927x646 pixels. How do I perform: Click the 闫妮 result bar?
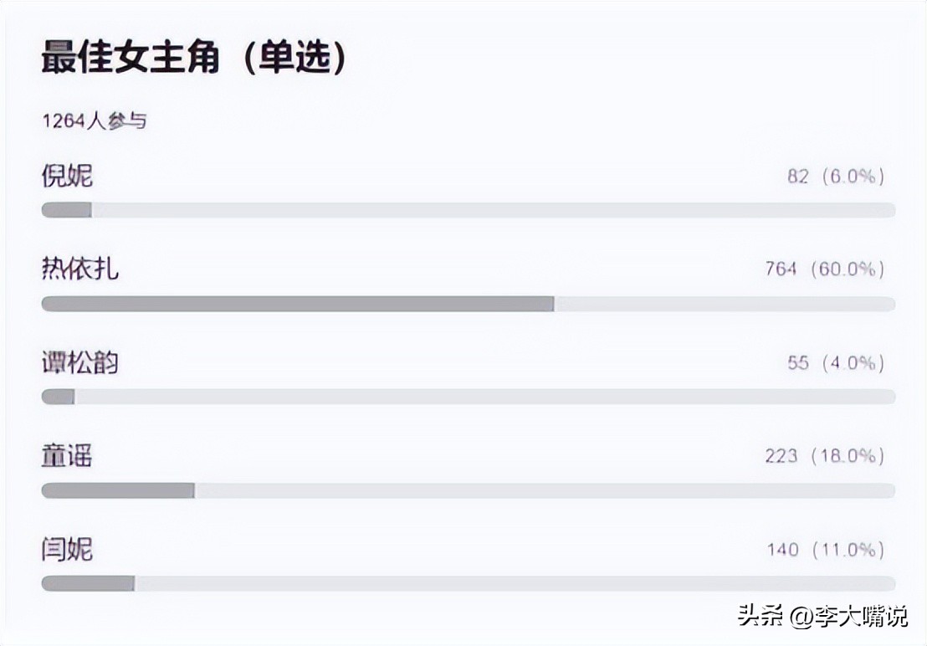[468, 583]
